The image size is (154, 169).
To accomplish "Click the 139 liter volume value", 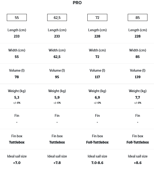I will tap(138, 77).
